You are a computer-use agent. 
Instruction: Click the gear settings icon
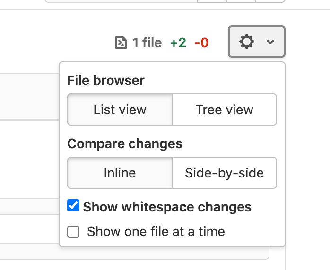pyautogui.click(x=247, y=42)
